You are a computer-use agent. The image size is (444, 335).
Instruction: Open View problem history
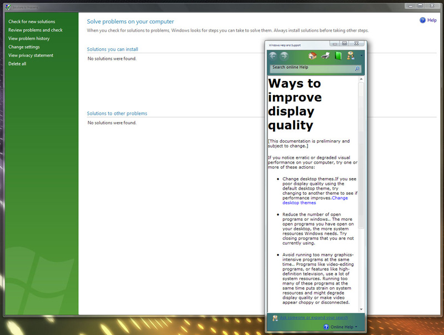click(x=29, y=38)
